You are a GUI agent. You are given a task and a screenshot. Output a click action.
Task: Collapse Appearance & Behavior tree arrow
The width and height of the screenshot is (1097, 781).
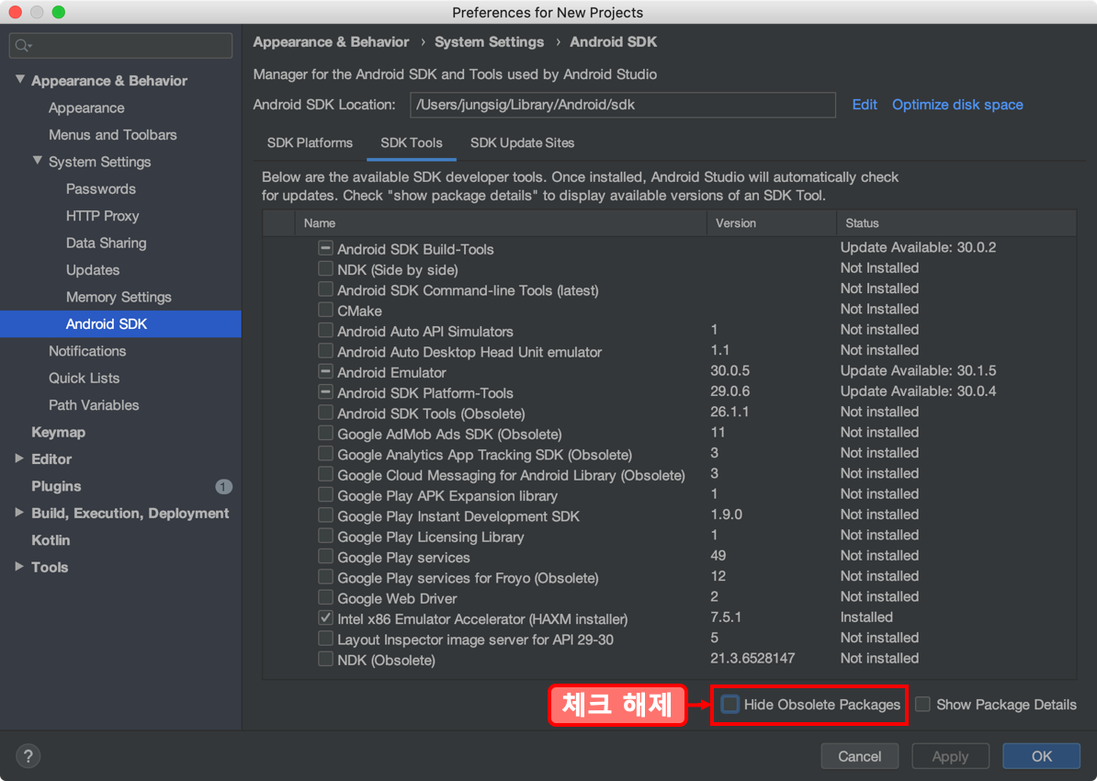point(19,80)
